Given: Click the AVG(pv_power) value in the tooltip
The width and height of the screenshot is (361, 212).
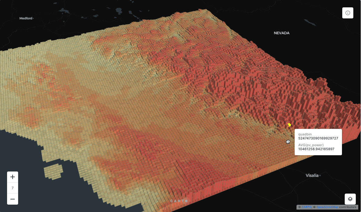Looking at the screenshot, I should click(316, 149).
